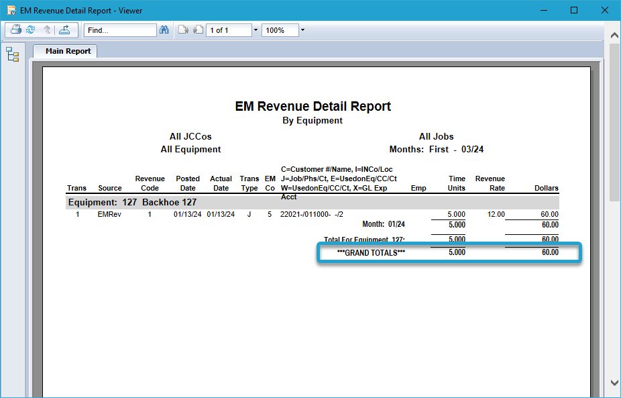
Task: Click the vertical scrollbar up arrow
Action: click(614, 36)
